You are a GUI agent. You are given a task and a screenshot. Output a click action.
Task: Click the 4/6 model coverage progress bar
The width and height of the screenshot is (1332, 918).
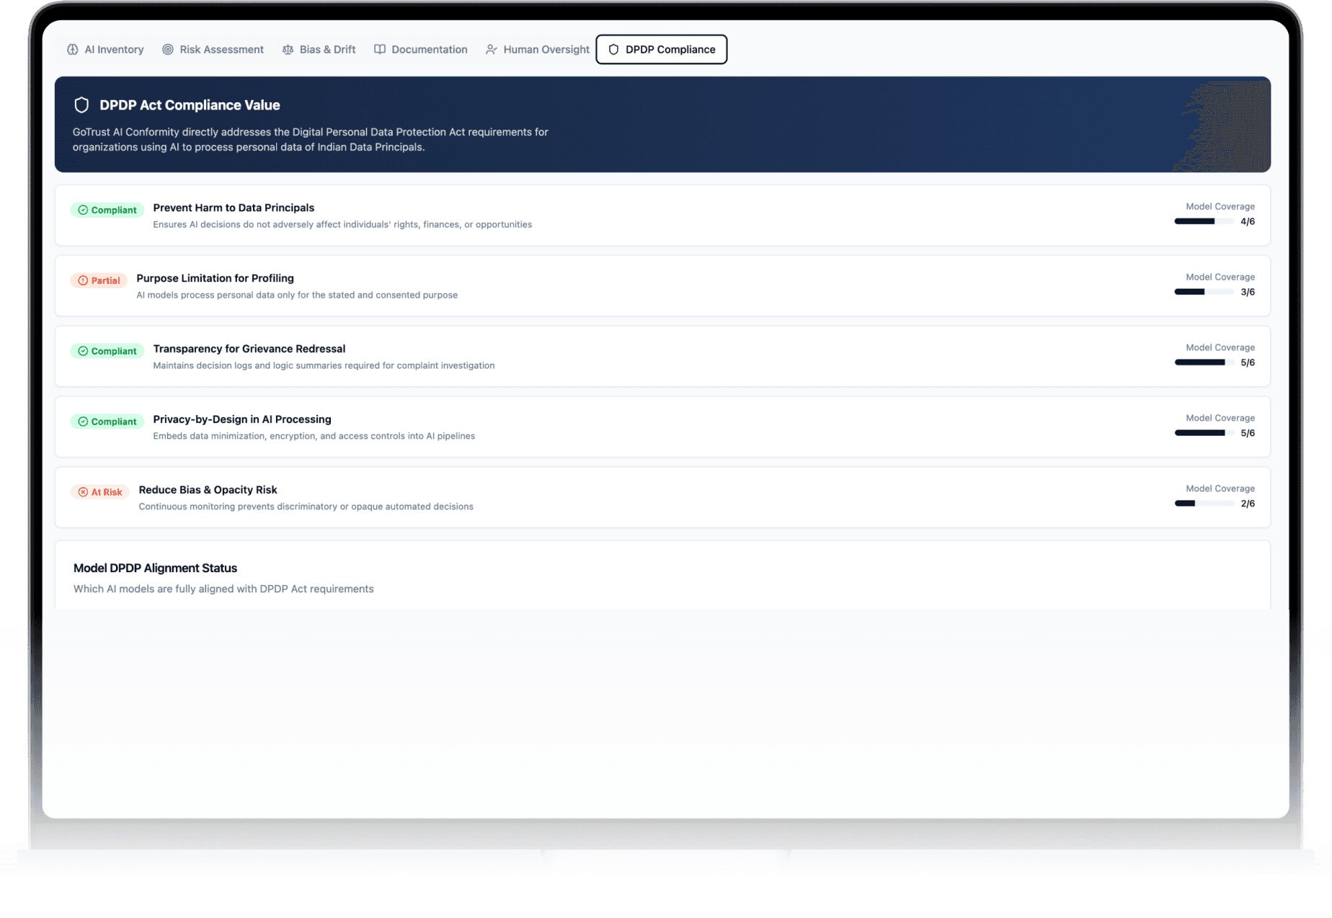point(1204,222)
